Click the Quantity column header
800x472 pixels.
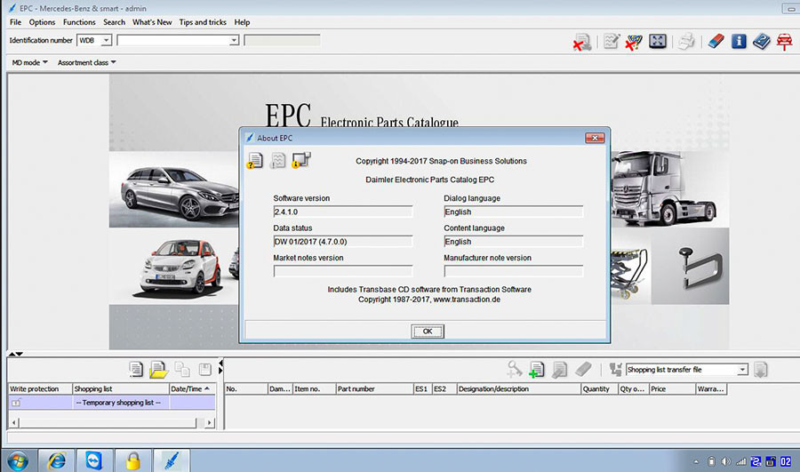point(599,388)
